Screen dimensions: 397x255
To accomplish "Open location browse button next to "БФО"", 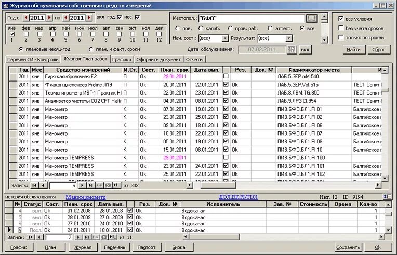I will [312, 18].
